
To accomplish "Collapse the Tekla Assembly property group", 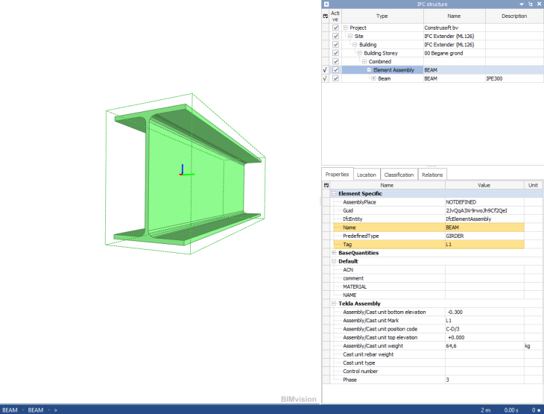I will tap(334, 304).
